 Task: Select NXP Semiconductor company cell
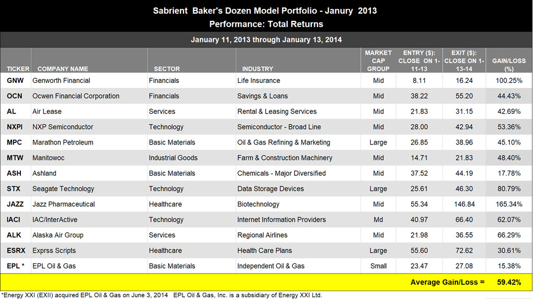click(x=63, y=127)
